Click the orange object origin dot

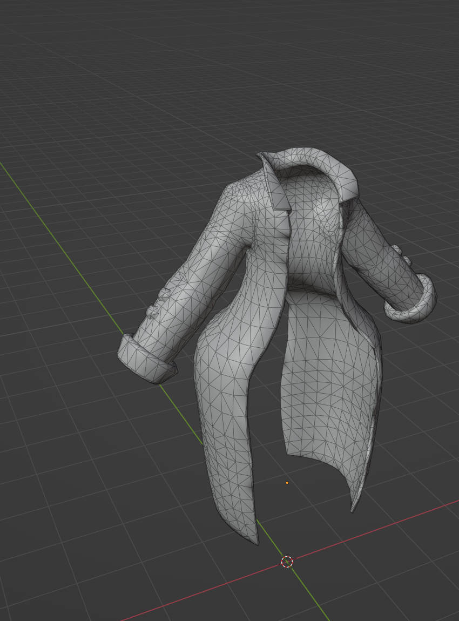(287, 483)
